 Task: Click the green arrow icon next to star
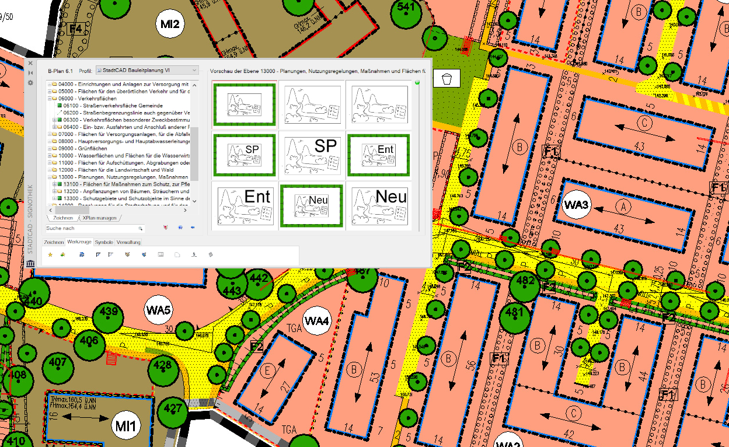[x=62, y=254]
